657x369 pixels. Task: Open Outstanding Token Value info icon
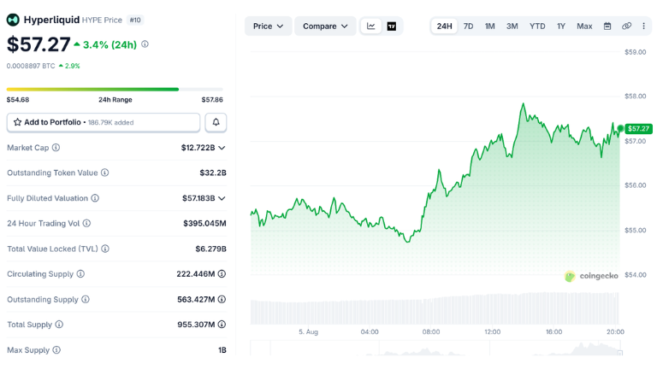point(104,173)
